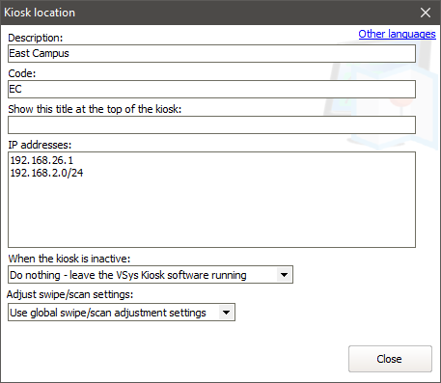Click the 'Show this title' label

[x=95, y=109]
